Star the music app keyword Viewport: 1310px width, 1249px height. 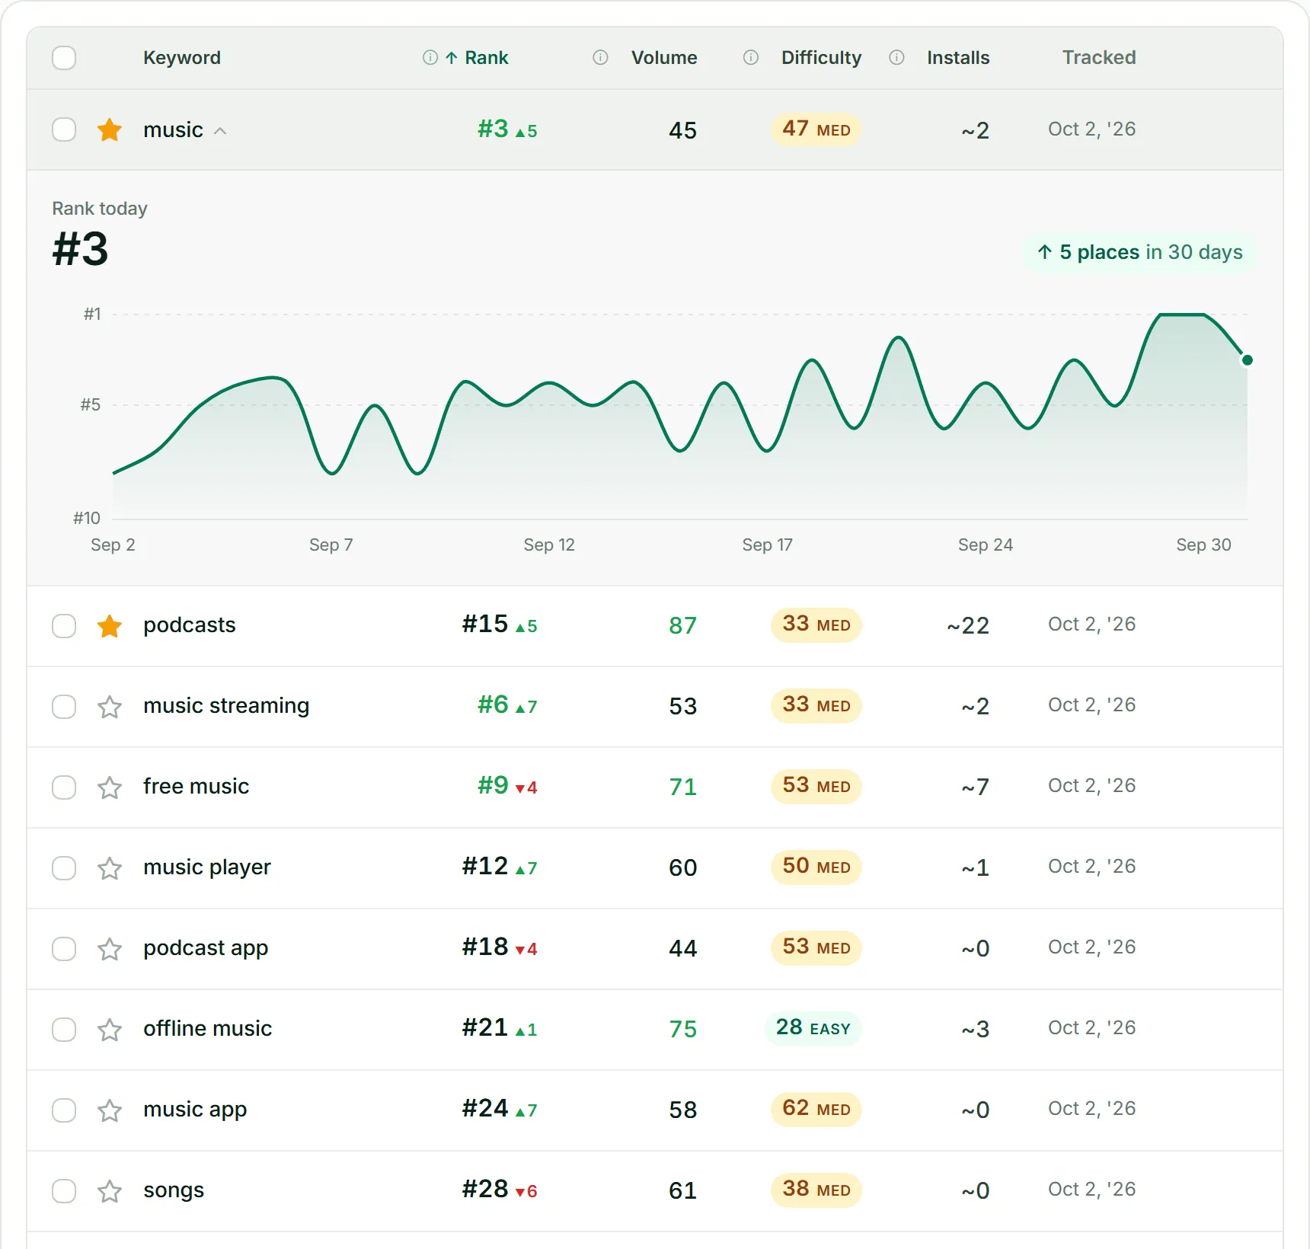pos(110,1110)
